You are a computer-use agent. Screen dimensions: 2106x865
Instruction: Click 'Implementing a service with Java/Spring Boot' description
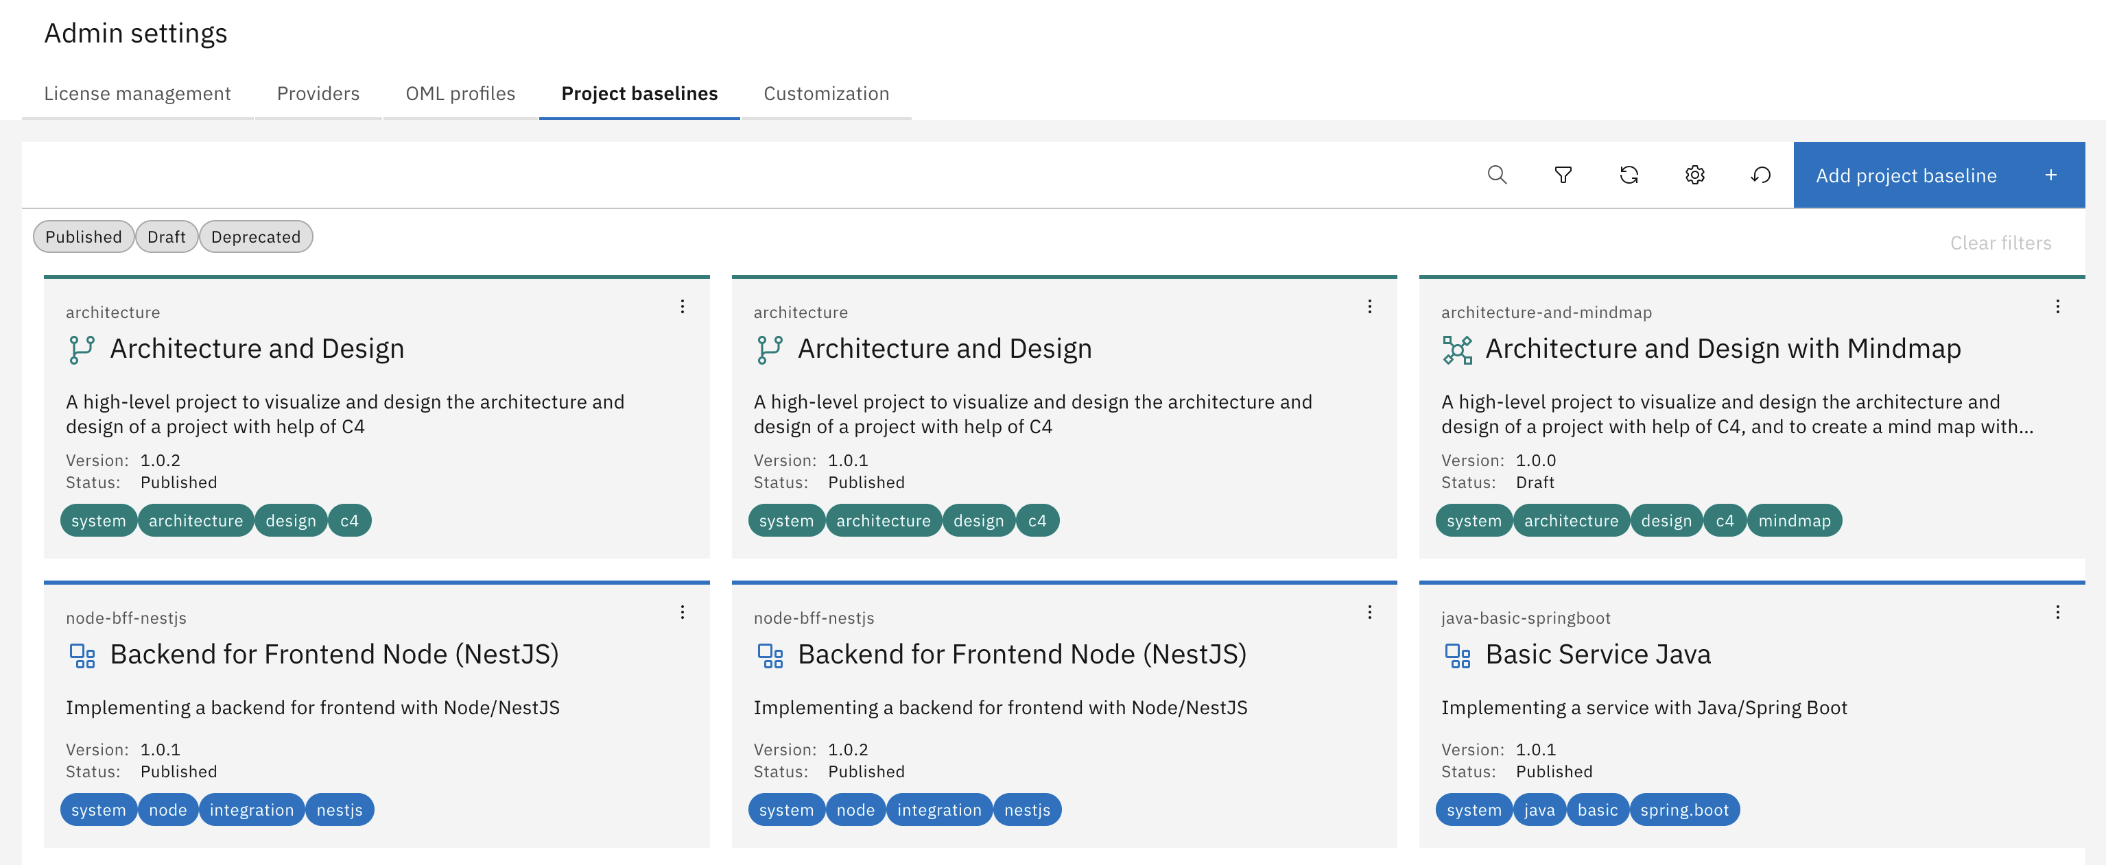coord(1643,707)
